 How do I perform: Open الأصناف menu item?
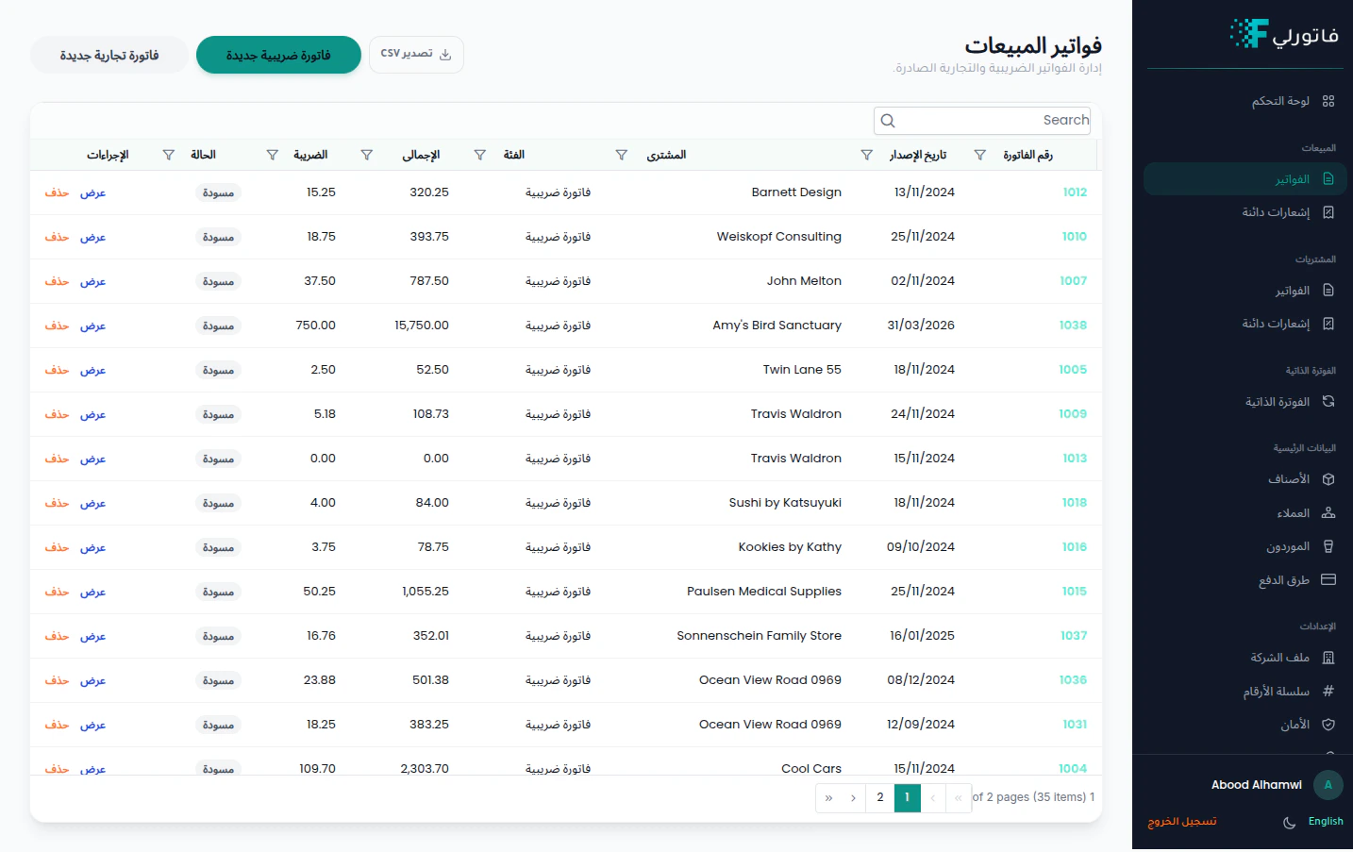(x=1245, y=479)
